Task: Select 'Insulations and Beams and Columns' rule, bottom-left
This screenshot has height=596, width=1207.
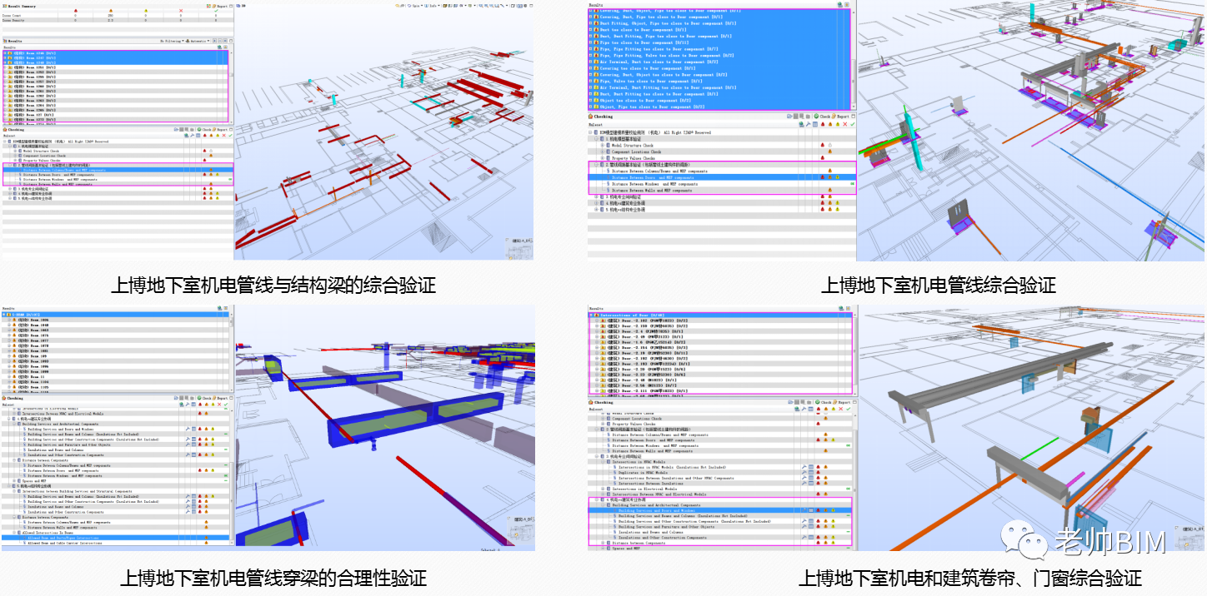Action: 55,449
